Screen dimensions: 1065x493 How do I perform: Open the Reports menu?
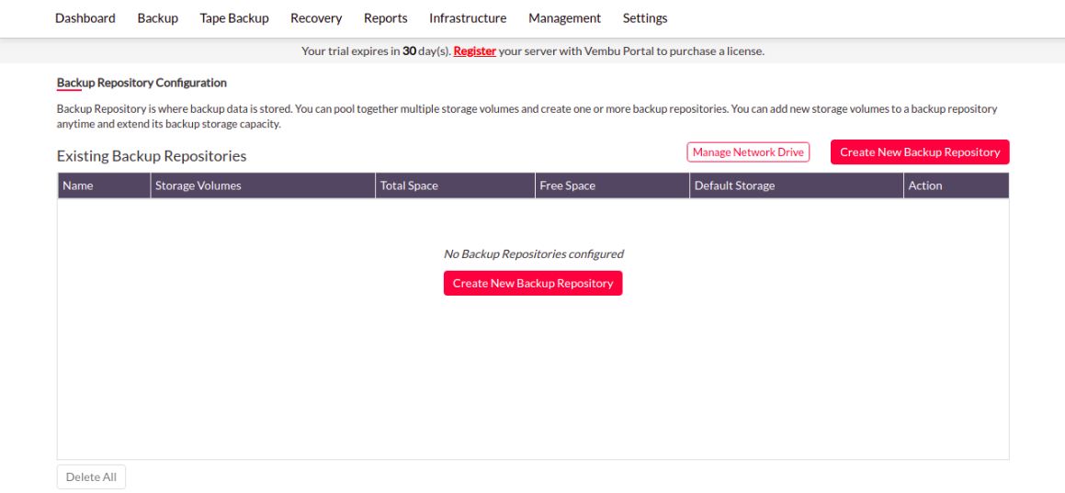pyautogui.click(x=386, y=18)
